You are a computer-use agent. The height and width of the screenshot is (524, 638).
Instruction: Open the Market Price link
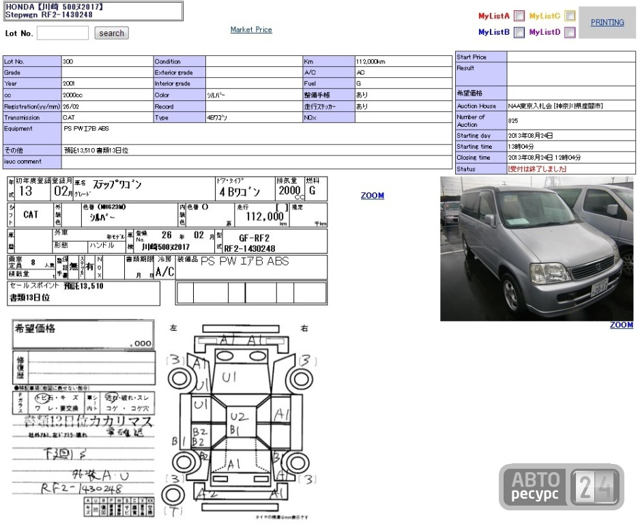[251, 29]
